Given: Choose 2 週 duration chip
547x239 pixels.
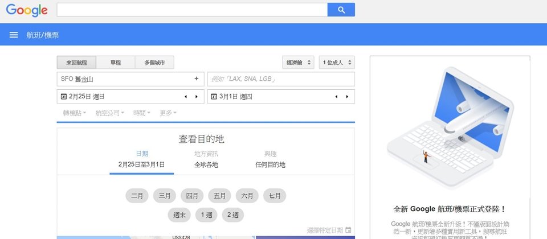Looking at the screenshot, I should [232, 215].
